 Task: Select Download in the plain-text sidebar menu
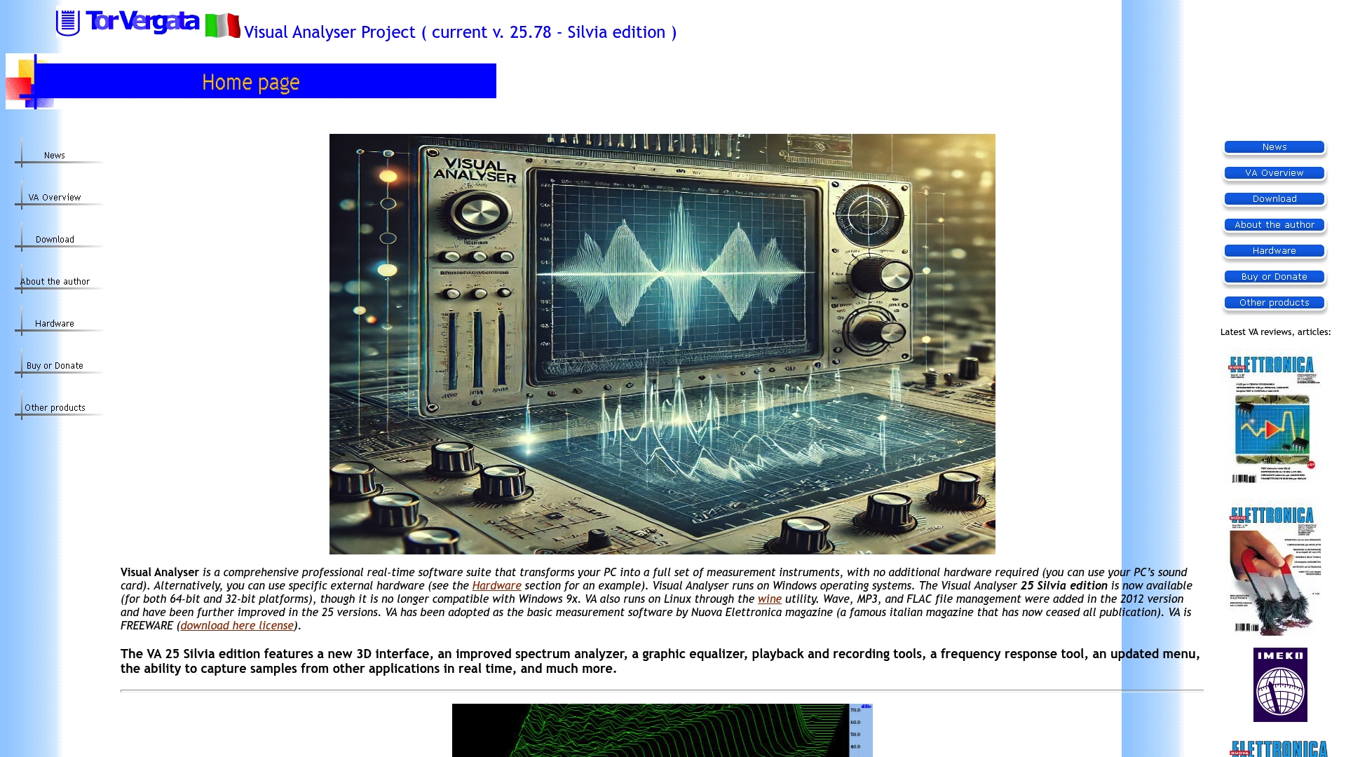[x=55, y=240]
